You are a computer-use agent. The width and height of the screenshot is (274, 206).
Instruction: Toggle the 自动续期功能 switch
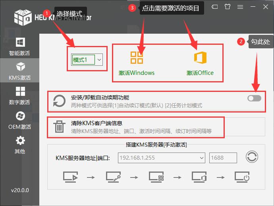pos(254,98)
